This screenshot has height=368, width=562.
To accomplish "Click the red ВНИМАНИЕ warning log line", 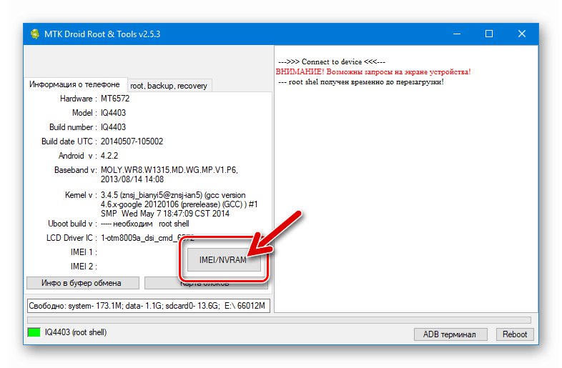I will point(373,71).
